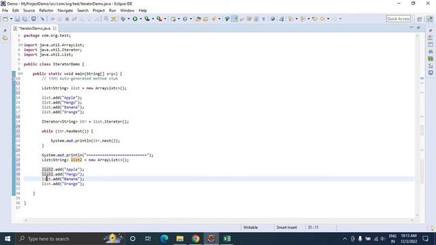The width and height of the screenshot is (436, 245).
Task: Expand the Coverage dropdown arrow
Action: [x=153, y=19]
